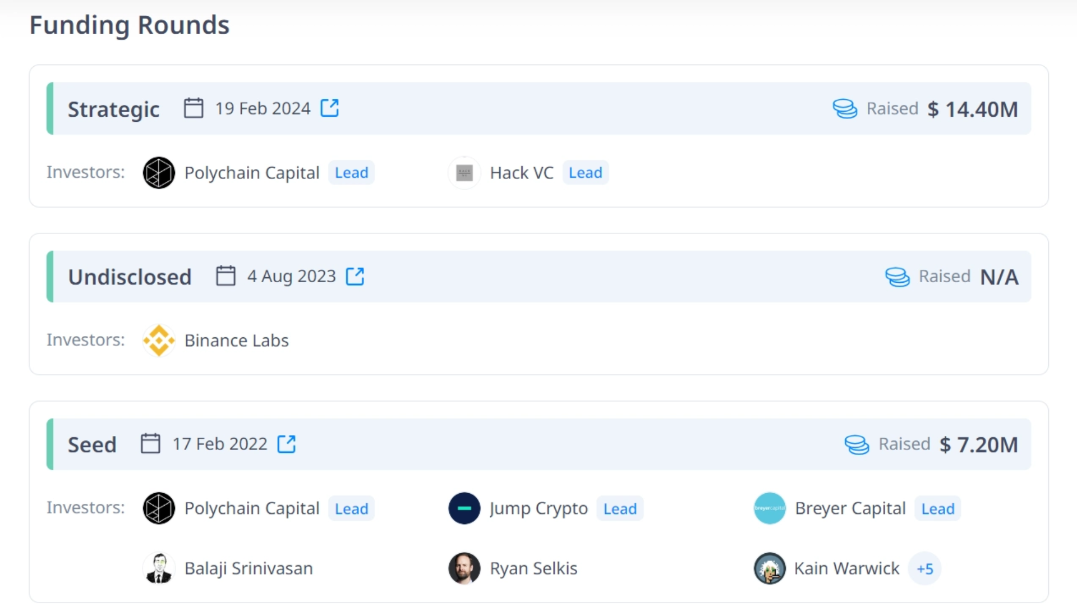Open Polychain Capital in Strategic round
The image size is (1077, 606).
tap(252, 173)
